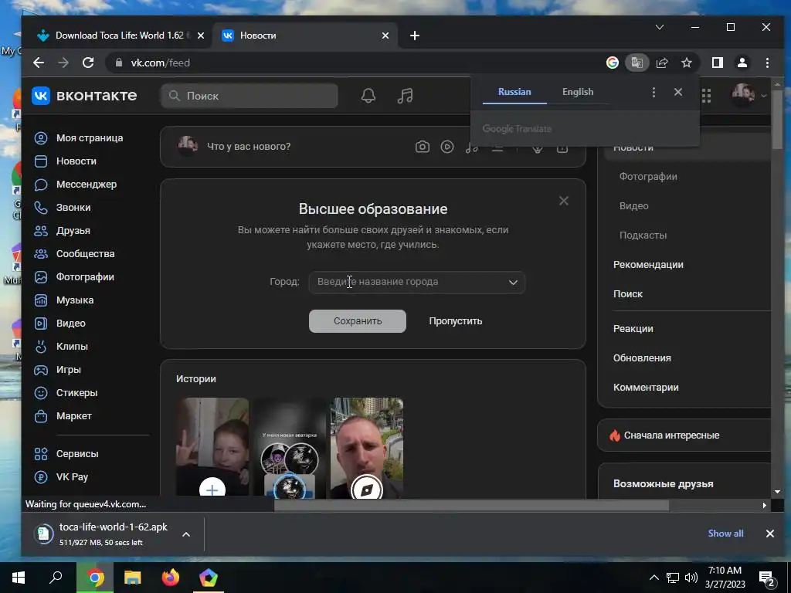Select the Russian language tab
This screenshot has height=593, width=791.
(x=514, y=93)
